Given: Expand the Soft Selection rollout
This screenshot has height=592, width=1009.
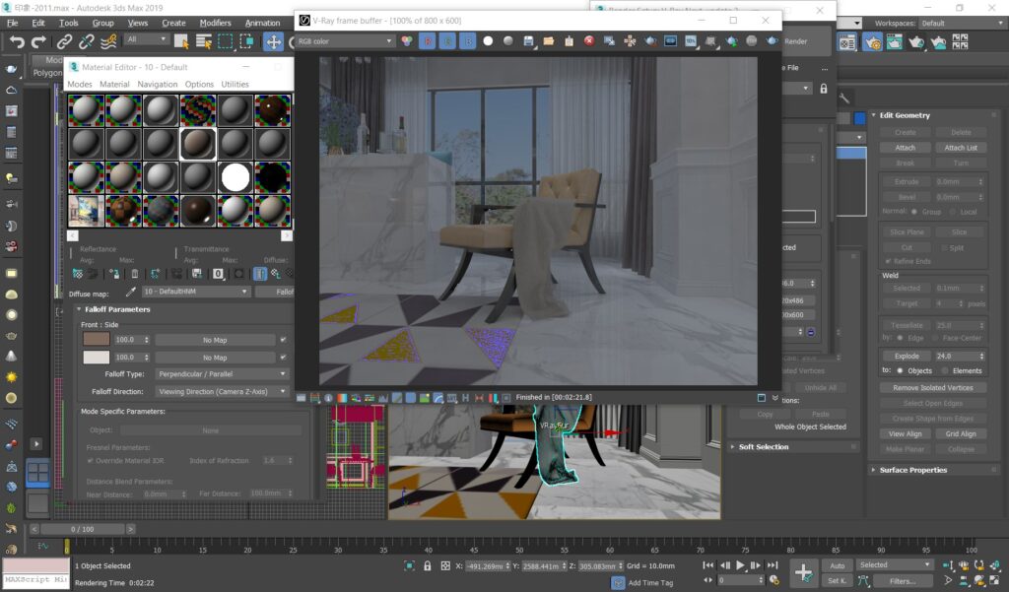Looking at the screenshot, I should pos(764,446).
